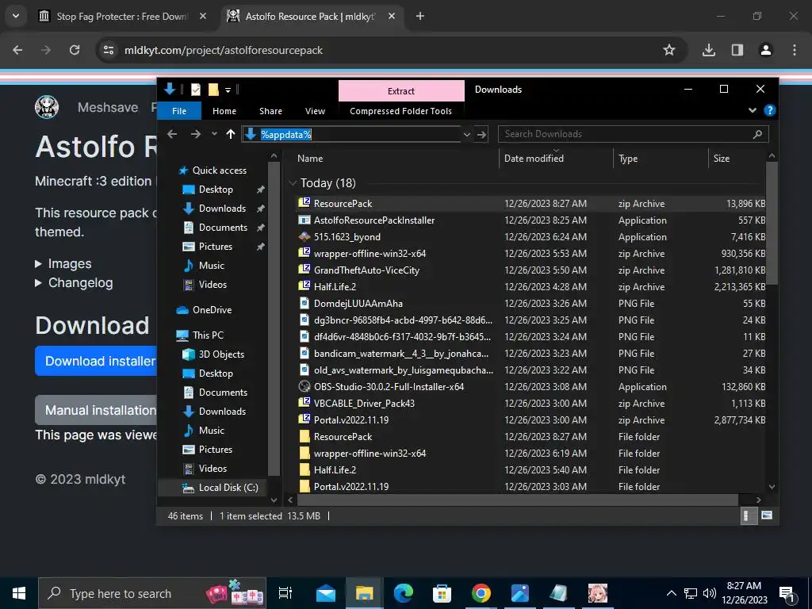Switch to the Home ribbon tab

click(224, 111)
